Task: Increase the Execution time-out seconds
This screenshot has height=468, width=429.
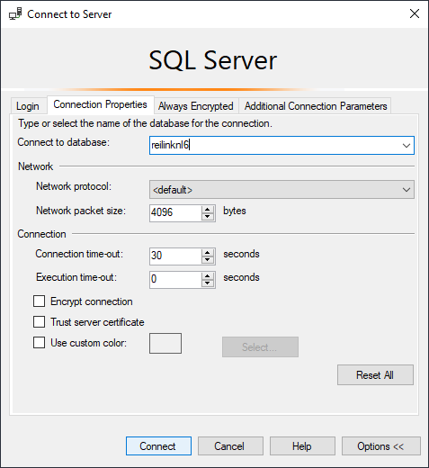Action: (x=208, y=276)
